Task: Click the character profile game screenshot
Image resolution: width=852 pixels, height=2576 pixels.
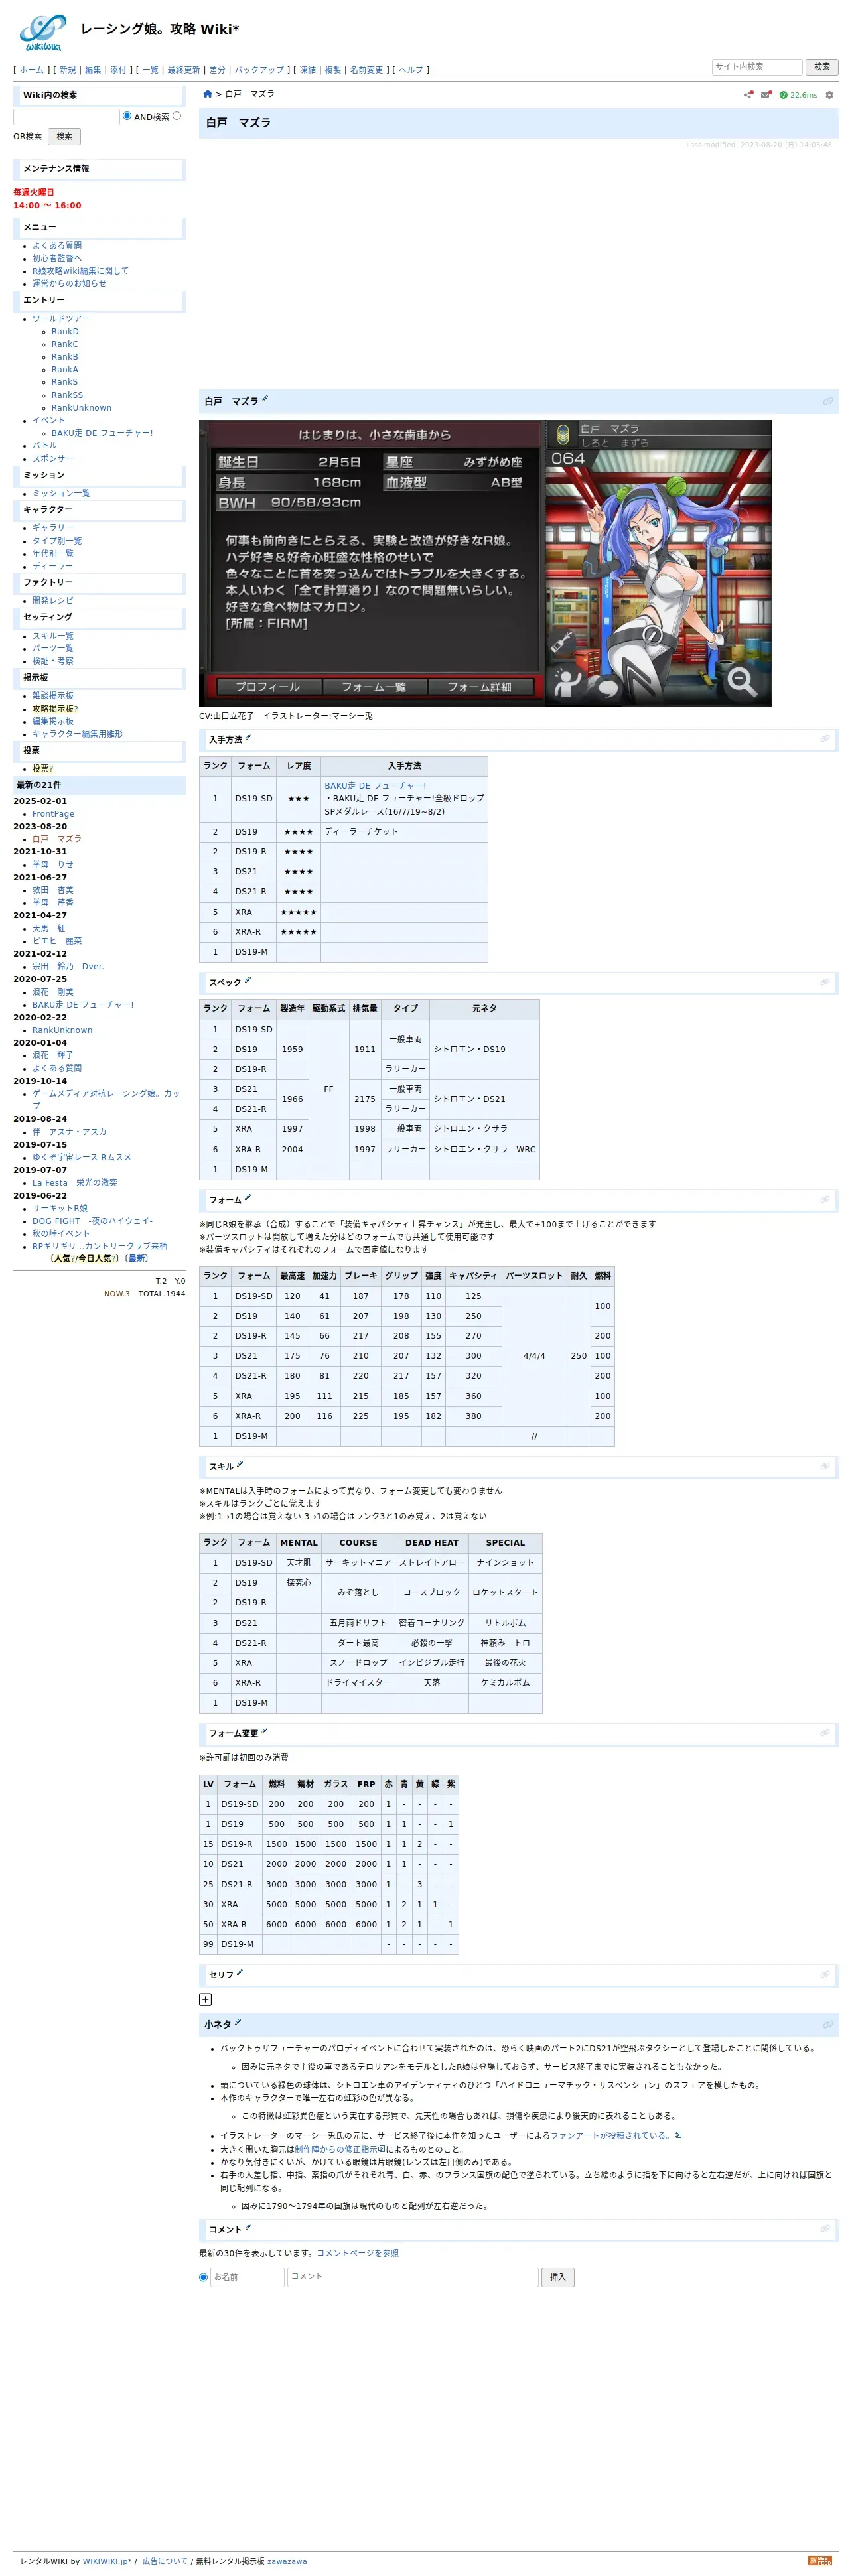Action: pos(485,563)
